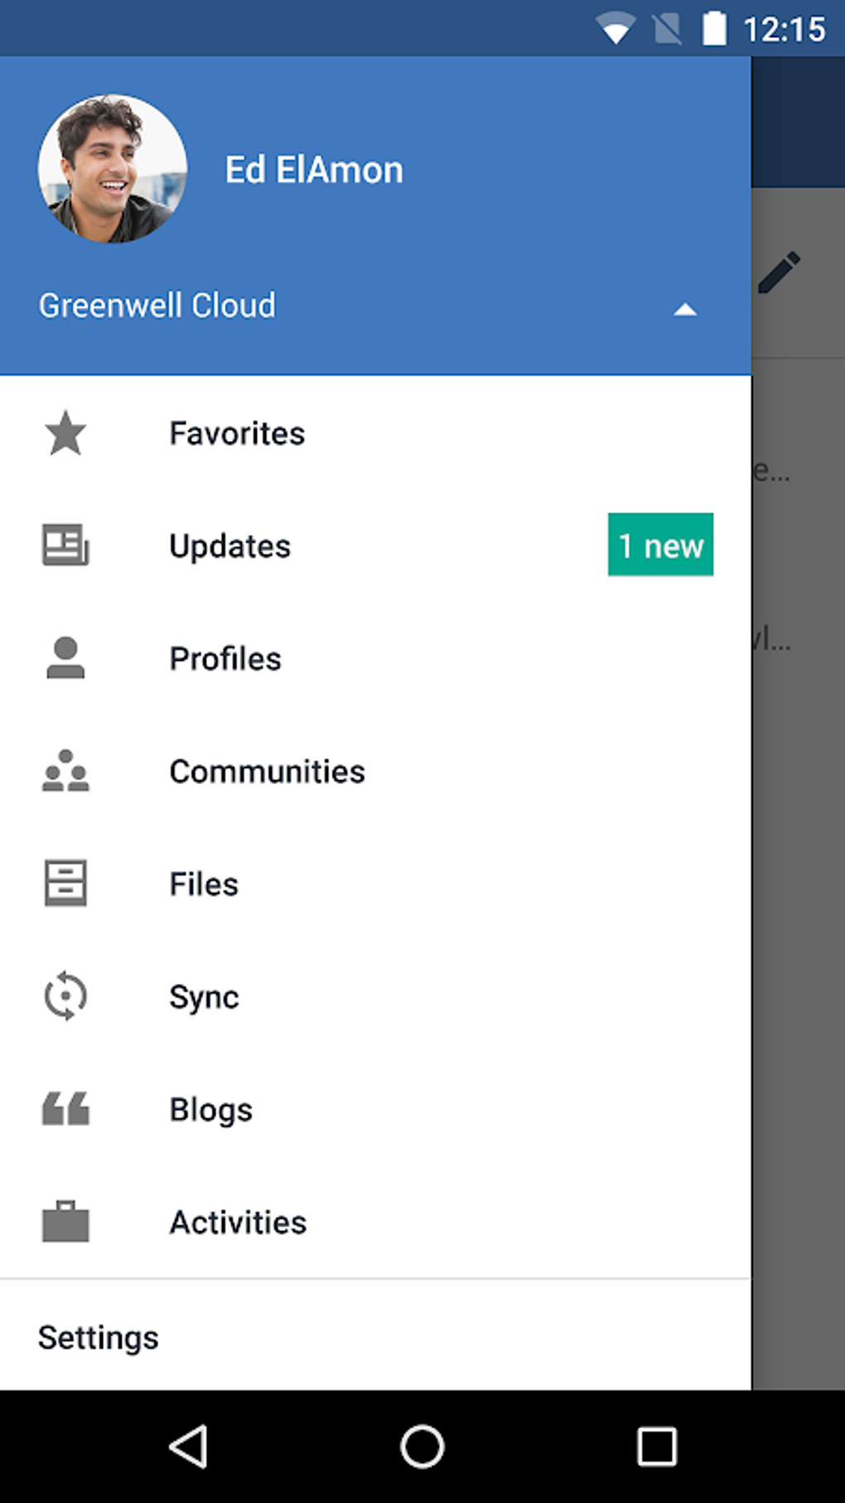Open Ed ElAmon's profile picture
This screenshot has height=1503, width=845.
point(113,169)
